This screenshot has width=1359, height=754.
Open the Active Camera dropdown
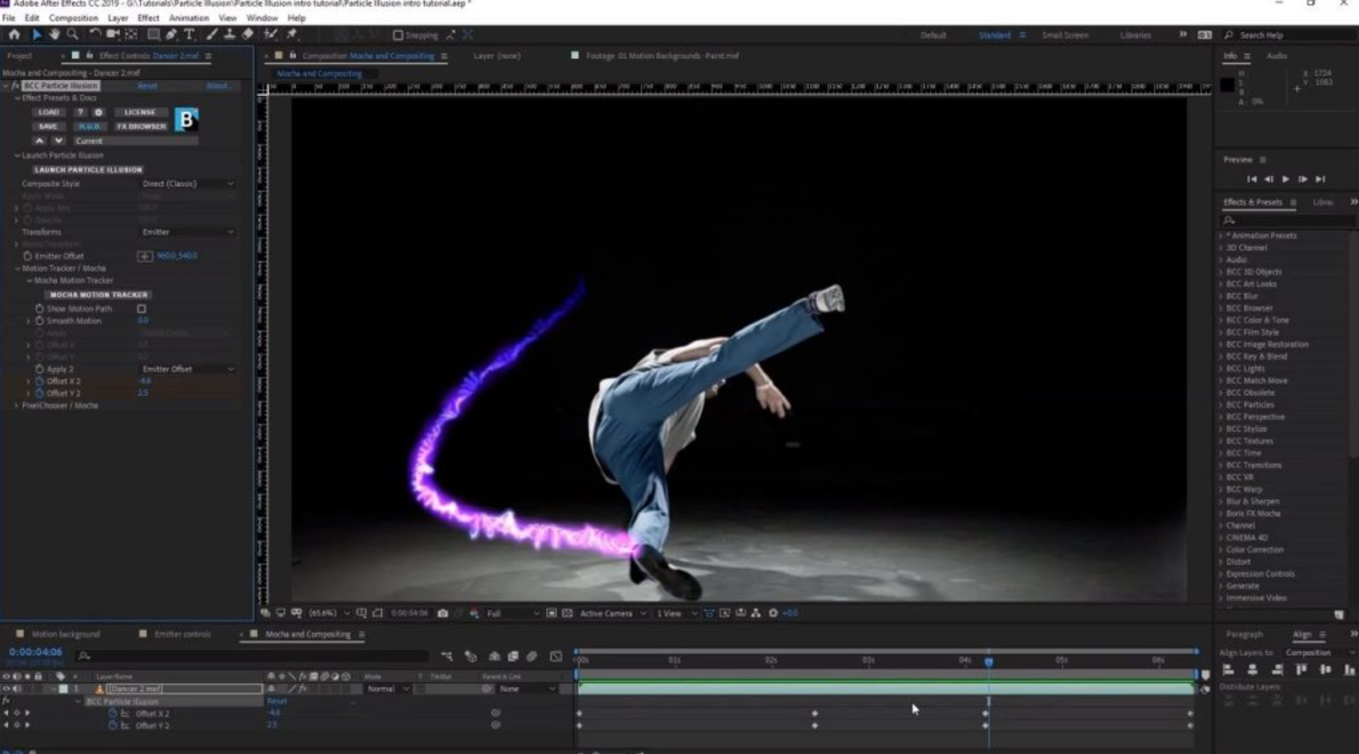(613, 613)
